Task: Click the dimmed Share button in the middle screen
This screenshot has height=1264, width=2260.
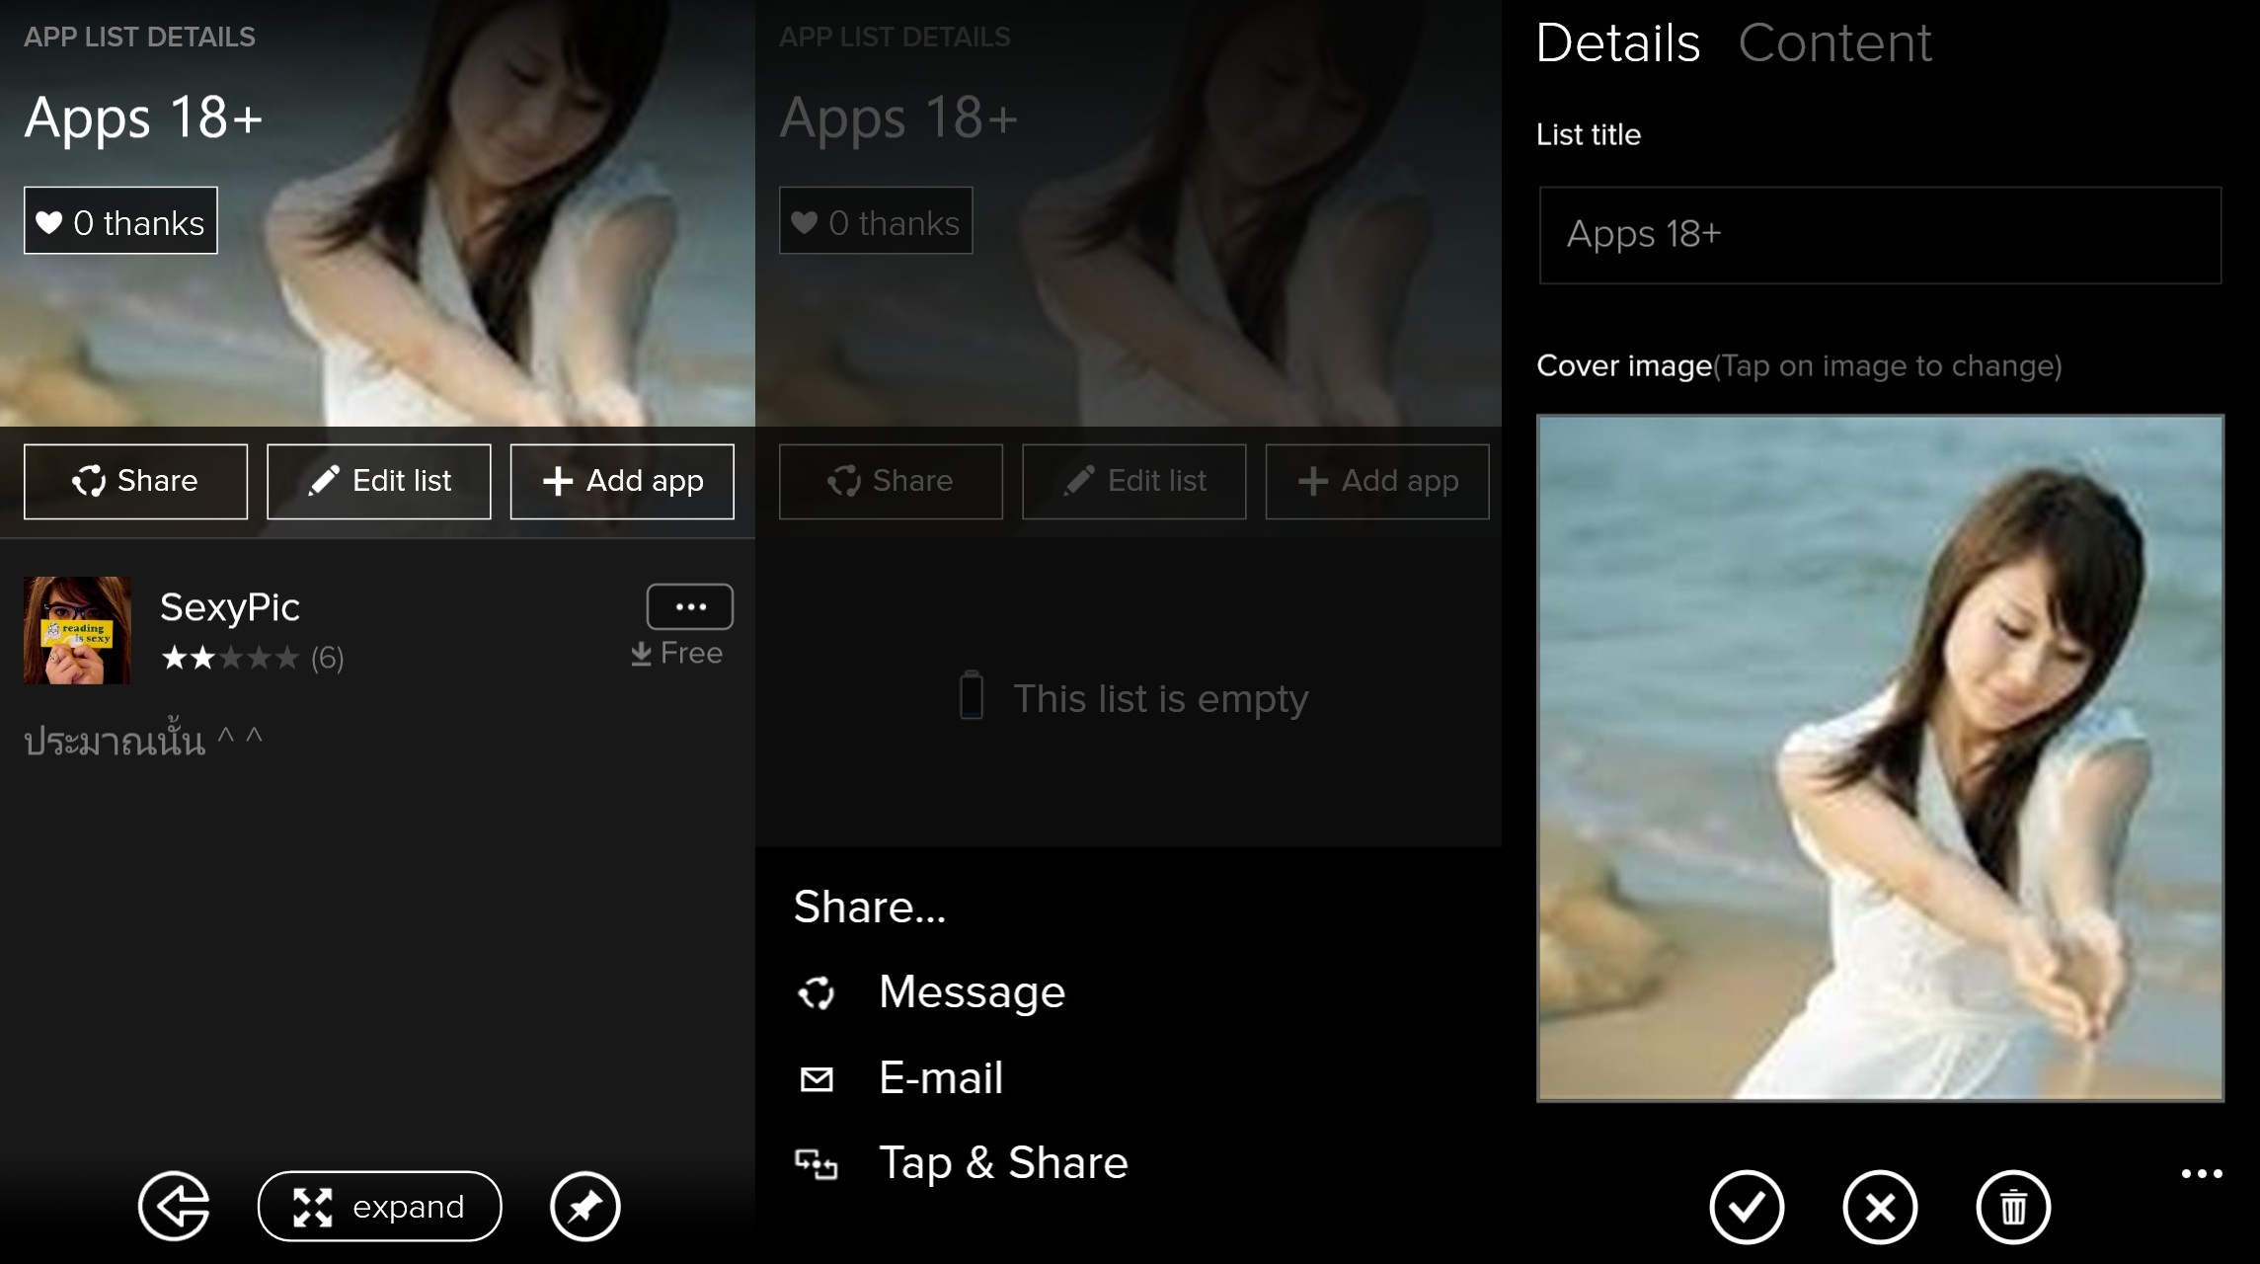Action: coord(891,481)
